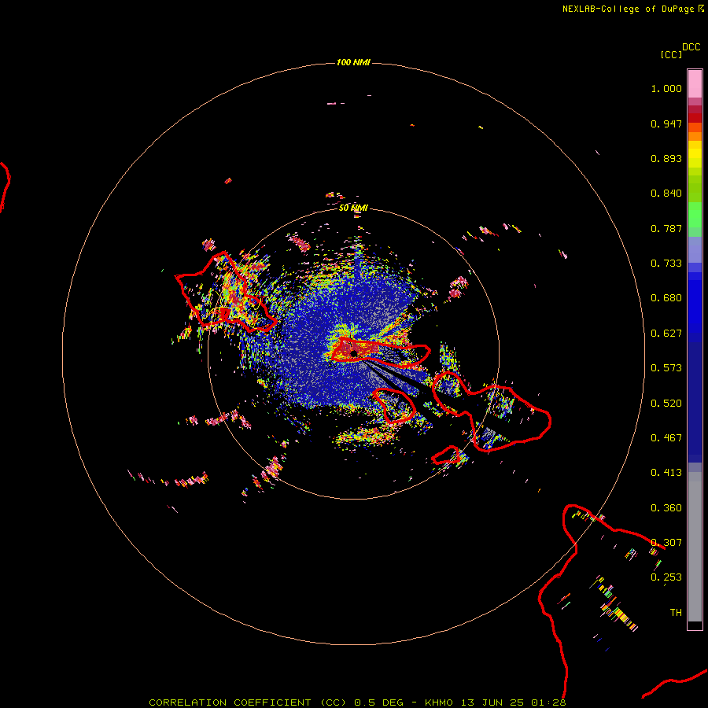Image resolution: width=708 pixels, height=708 pixels.
Task: Click the 1.000 legend value
Action: pos(666,88)
